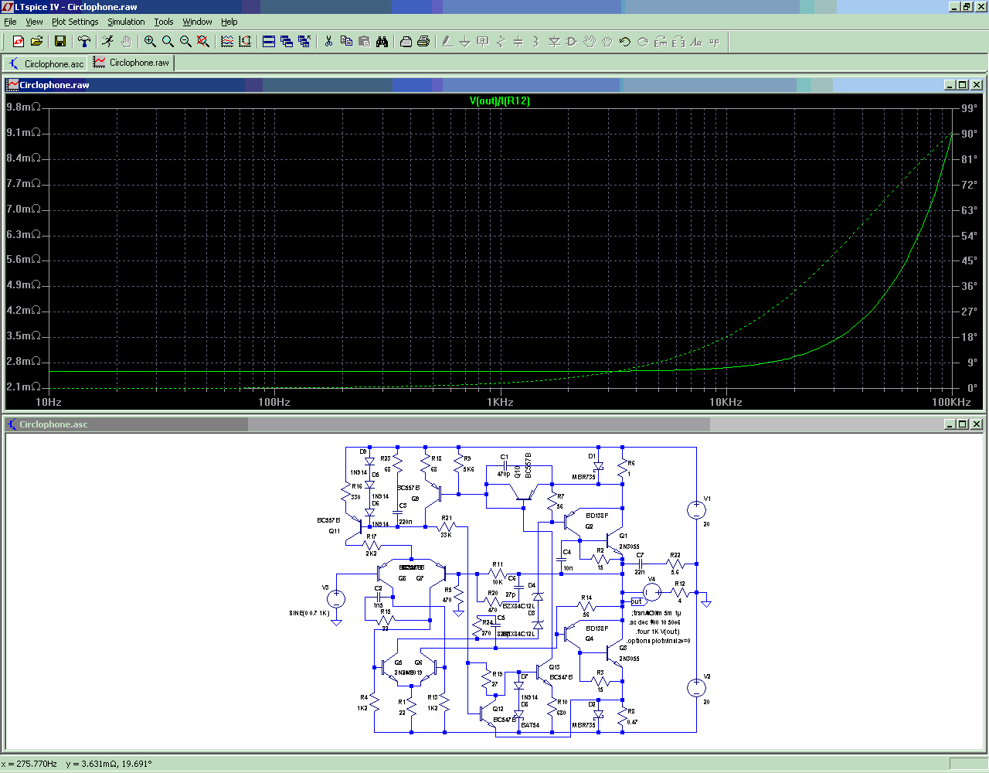Click the scissors Cut icon
The image size is (989, 773).
(328, 42)
